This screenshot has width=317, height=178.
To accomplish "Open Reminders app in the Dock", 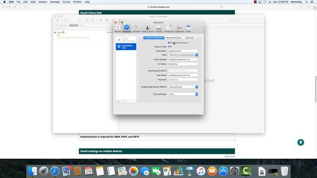I will click(111, 171).
